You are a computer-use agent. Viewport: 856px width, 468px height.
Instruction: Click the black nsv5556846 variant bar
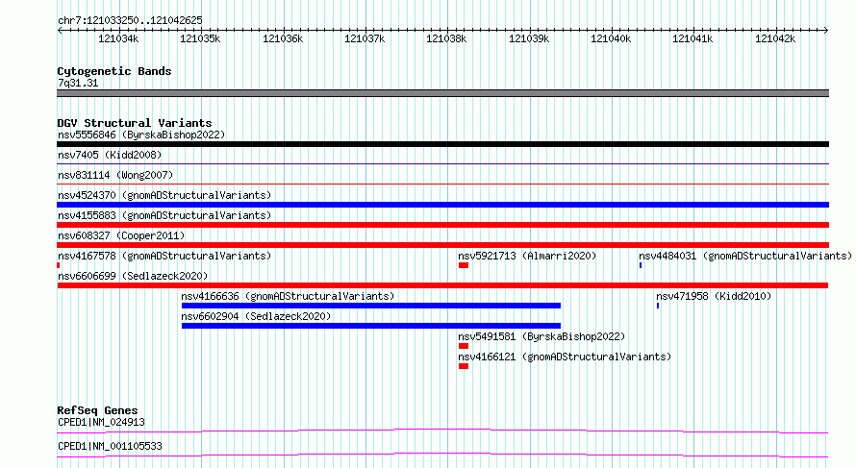[x=442, y=144]
